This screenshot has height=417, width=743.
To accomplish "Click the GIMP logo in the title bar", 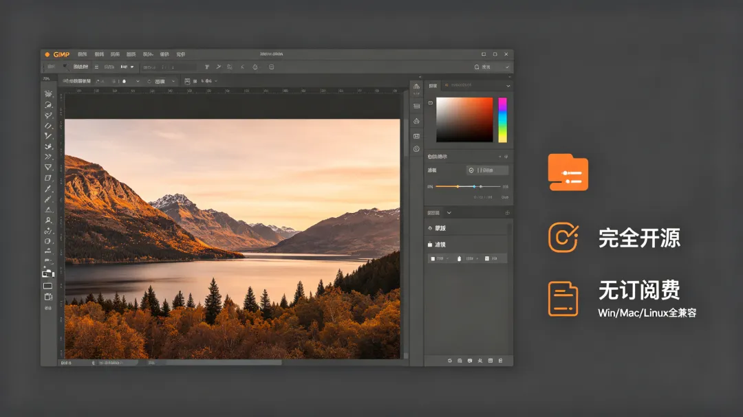I will coord(58,54).
